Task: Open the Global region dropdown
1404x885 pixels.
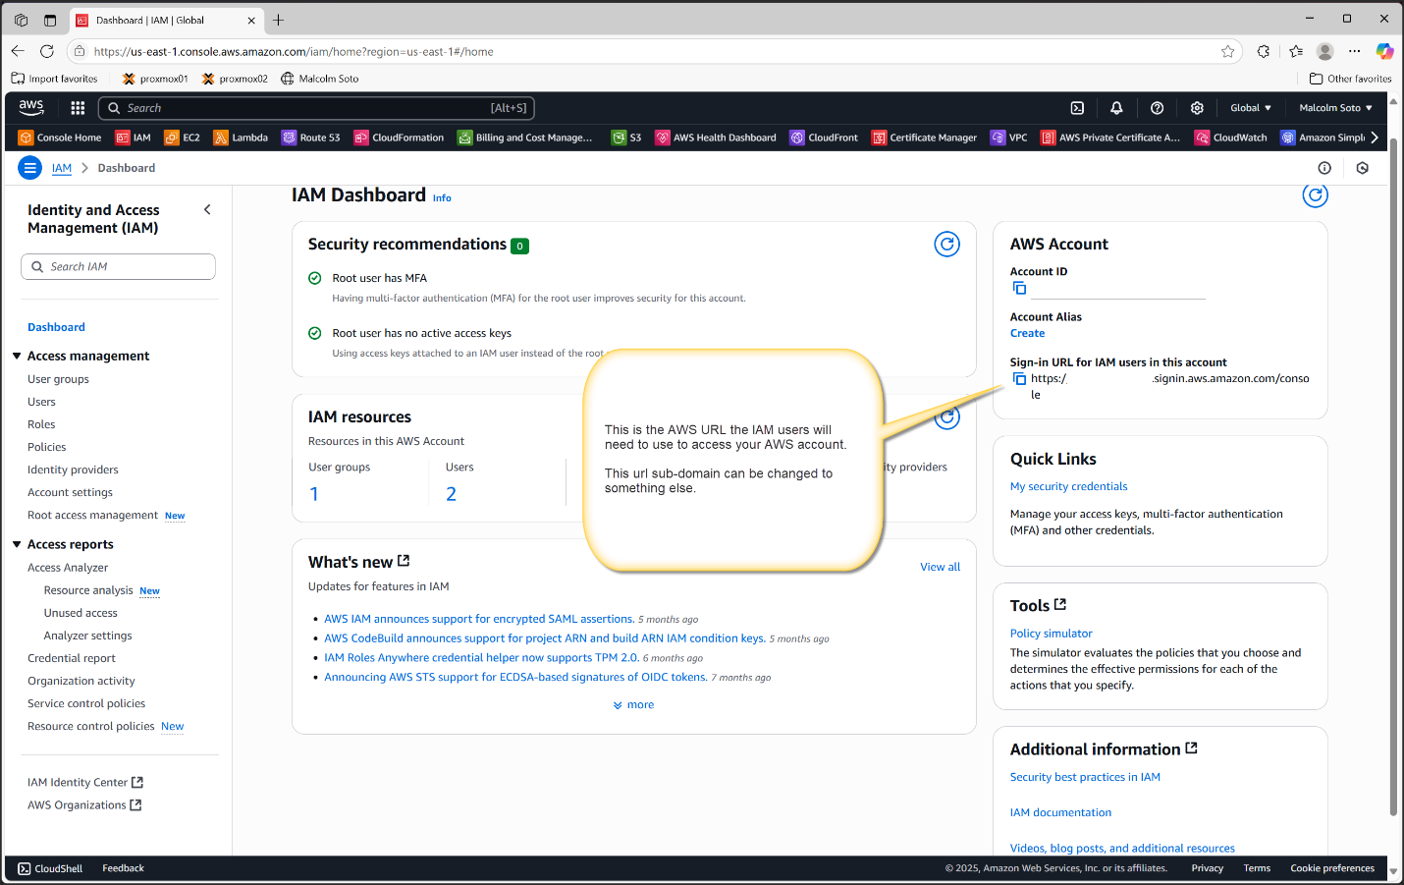Action: click(1250, 108)
